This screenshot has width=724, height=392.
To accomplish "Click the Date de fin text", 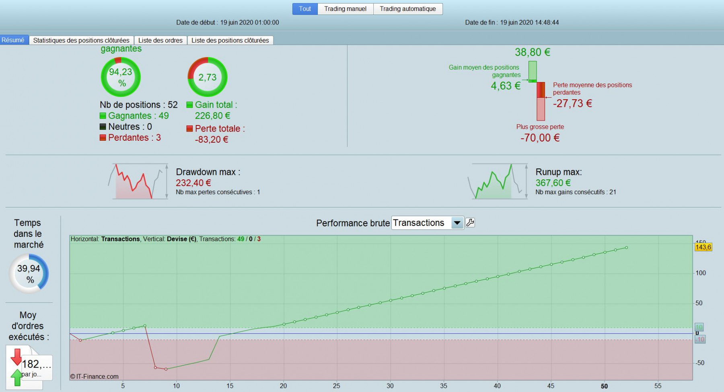I will pos(512,23).
